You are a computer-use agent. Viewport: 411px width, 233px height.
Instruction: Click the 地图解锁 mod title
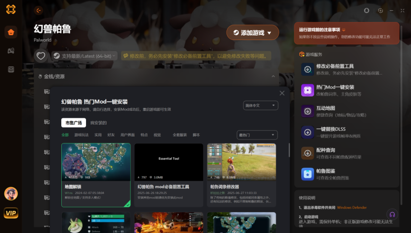tap(73, 186)
